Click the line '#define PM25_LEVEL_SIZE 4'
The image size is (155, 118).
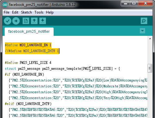pyautogui.click(x=28, y=63)
